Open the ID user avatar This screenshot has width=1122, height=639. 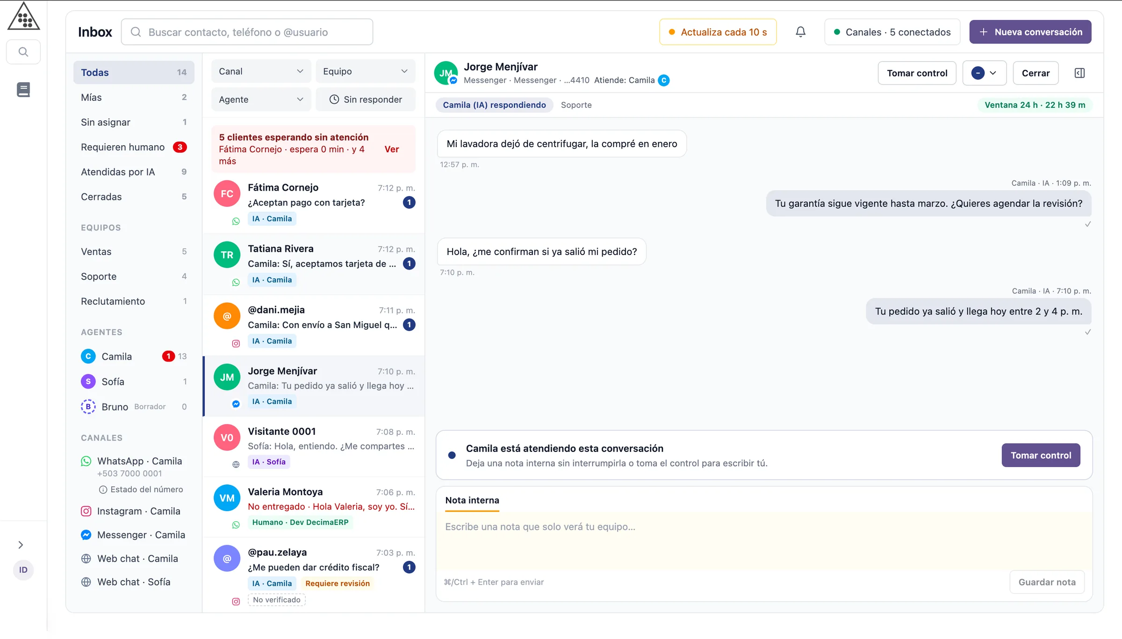23,570
